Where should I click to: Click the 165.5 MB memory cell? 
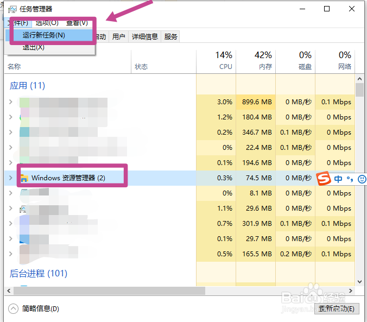point(256,254)
